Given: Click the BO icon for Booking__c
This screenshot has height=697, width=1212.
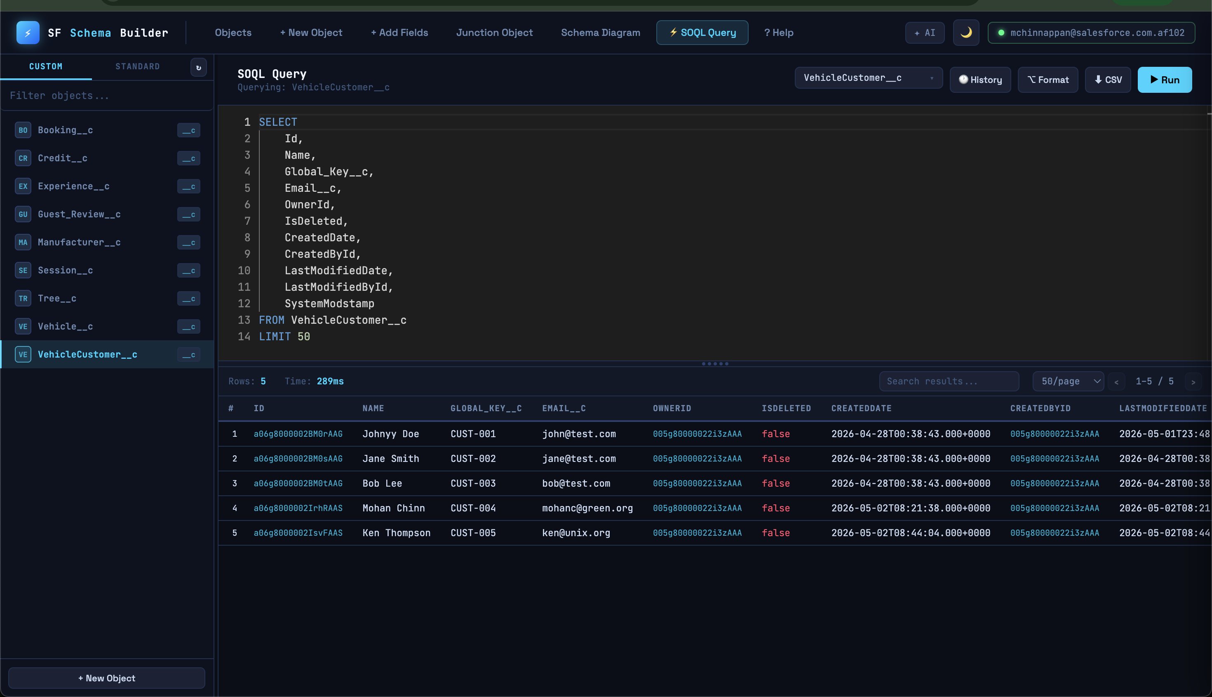Looking at the screenshot, I should click(23, 130).
